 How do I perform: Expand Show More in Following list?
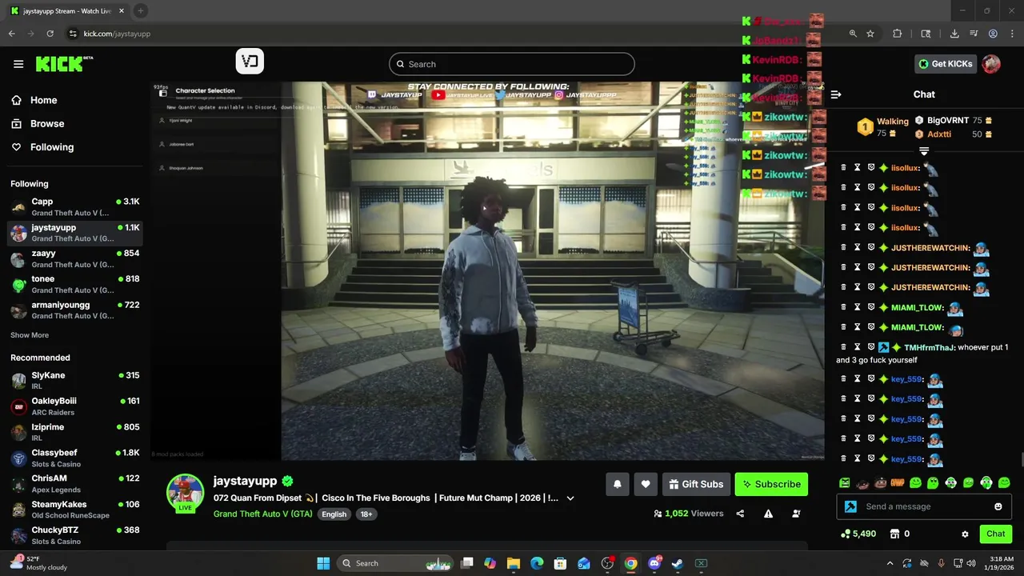point(30,335)
